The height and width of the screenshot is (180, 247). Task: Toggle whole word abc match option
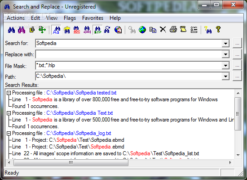pos(77,30)
